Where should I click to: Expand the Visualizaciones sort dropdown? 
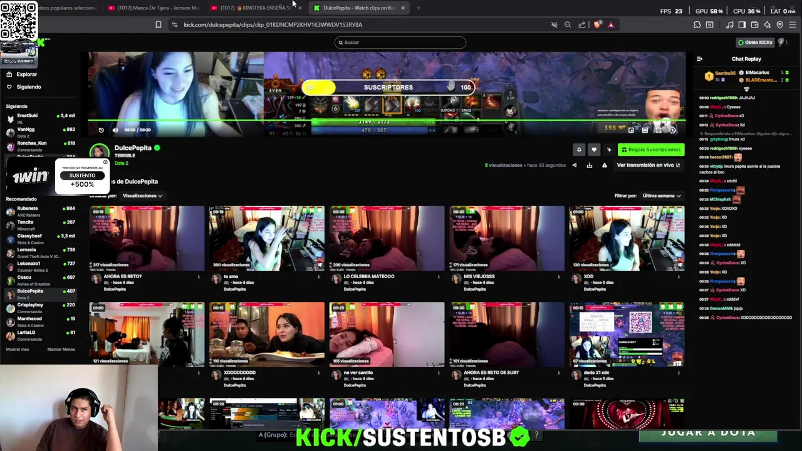click(x=142, y=196)
